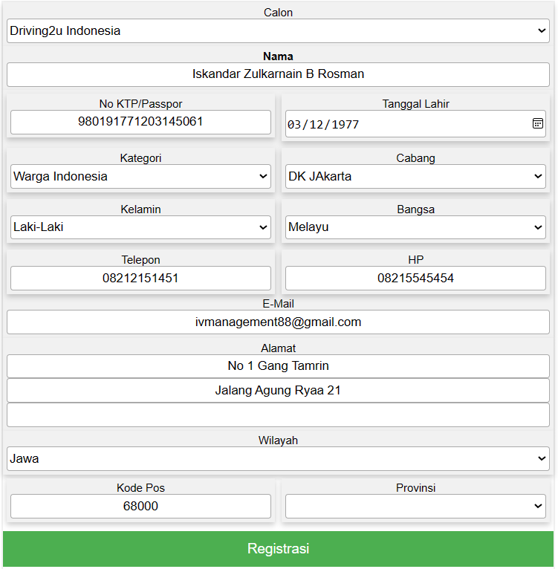The height and width of the screenshot is (569, 558).
Task: Click the Nama field label
Action: pyautogui.click(x=278, y=56)
